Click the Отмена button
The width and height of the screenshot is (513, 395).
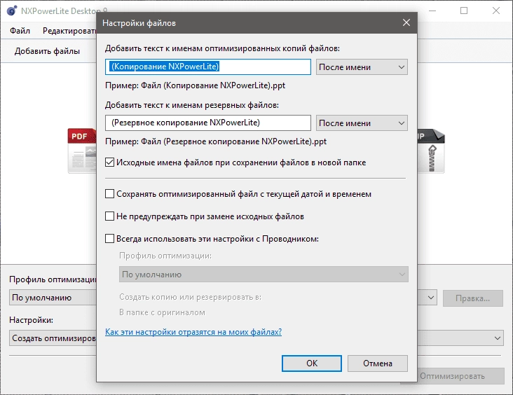[x=378, y=363]
